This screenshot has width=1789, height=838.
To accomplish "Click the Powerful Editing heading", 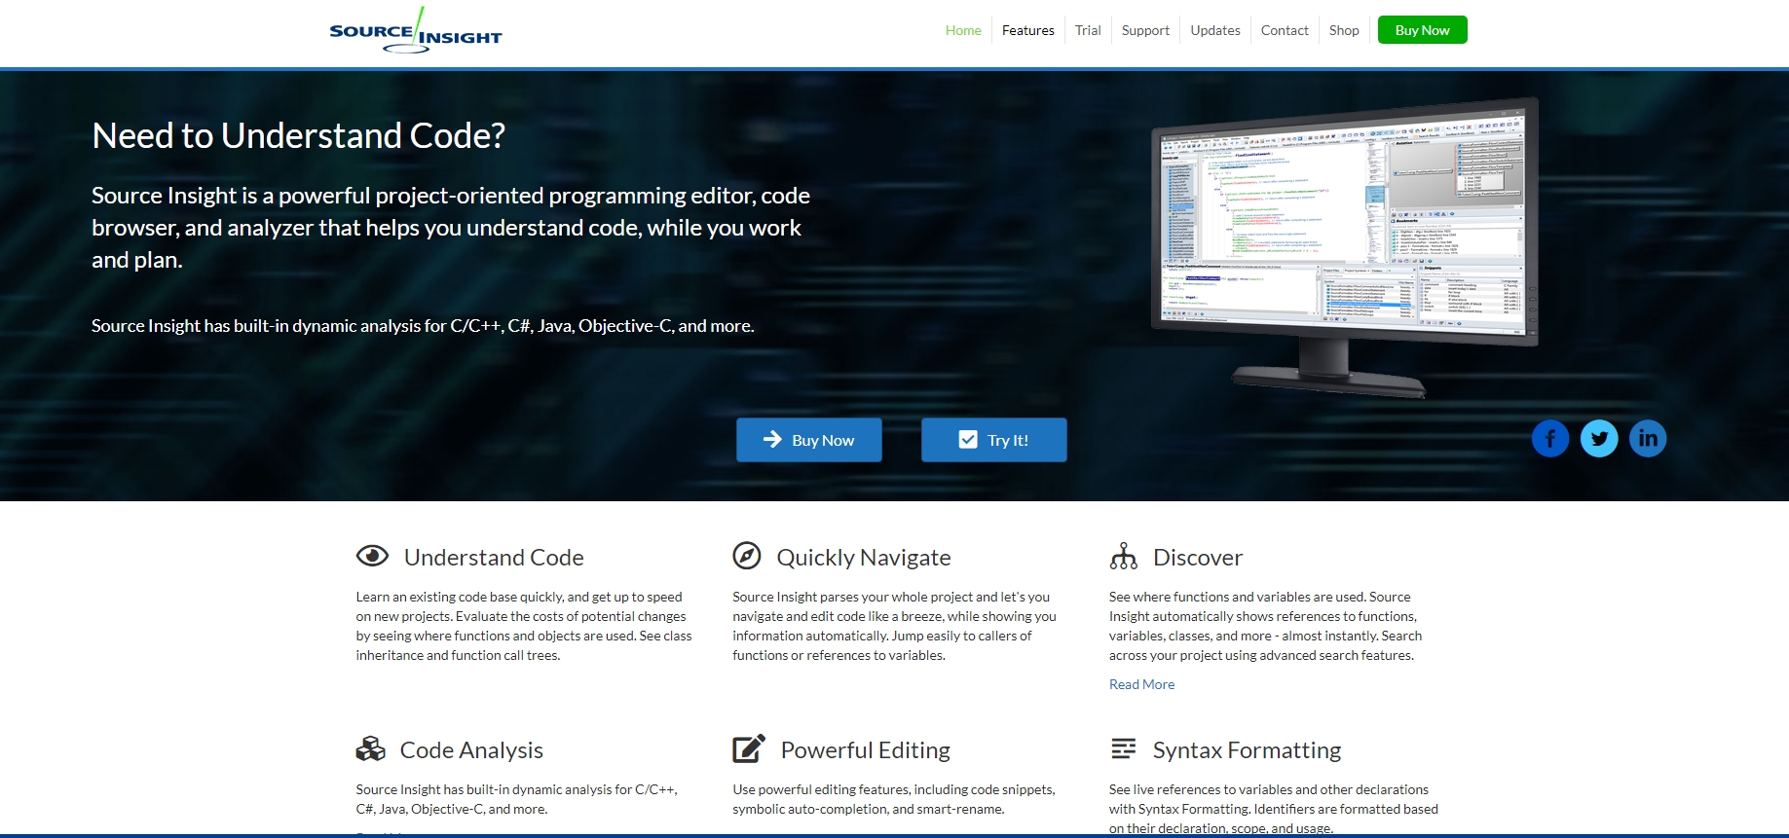I will [866, 750].
